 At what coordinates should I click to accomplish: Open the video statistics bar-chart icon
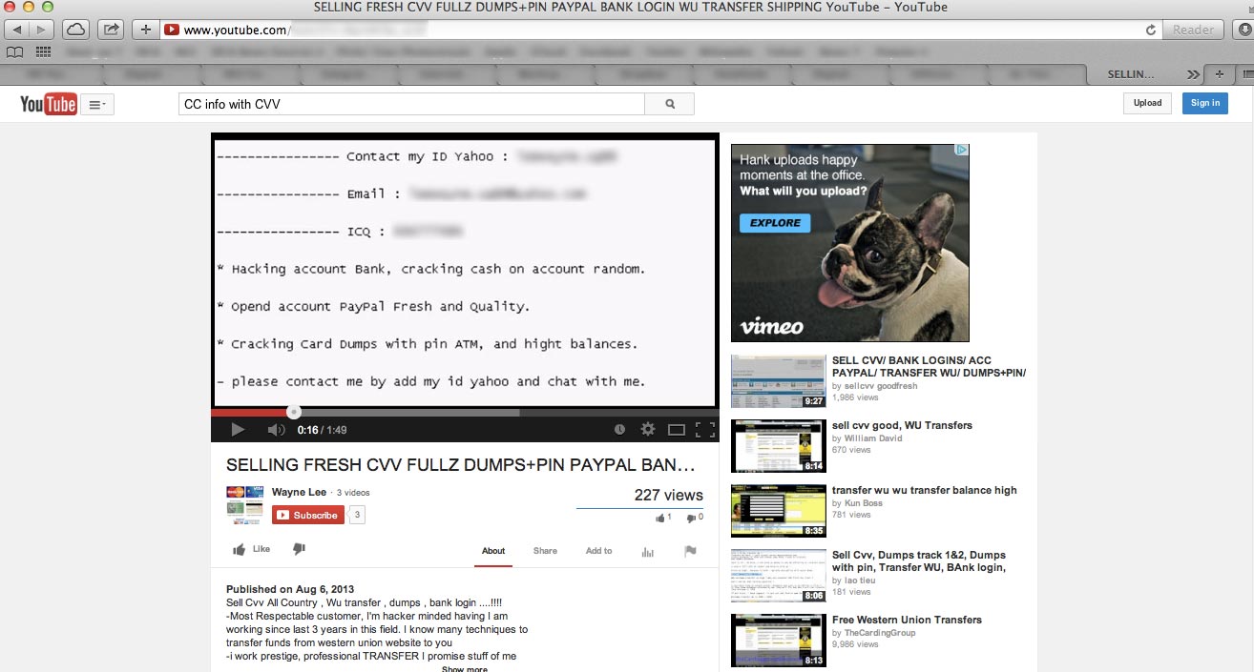(x=648, y=551)
